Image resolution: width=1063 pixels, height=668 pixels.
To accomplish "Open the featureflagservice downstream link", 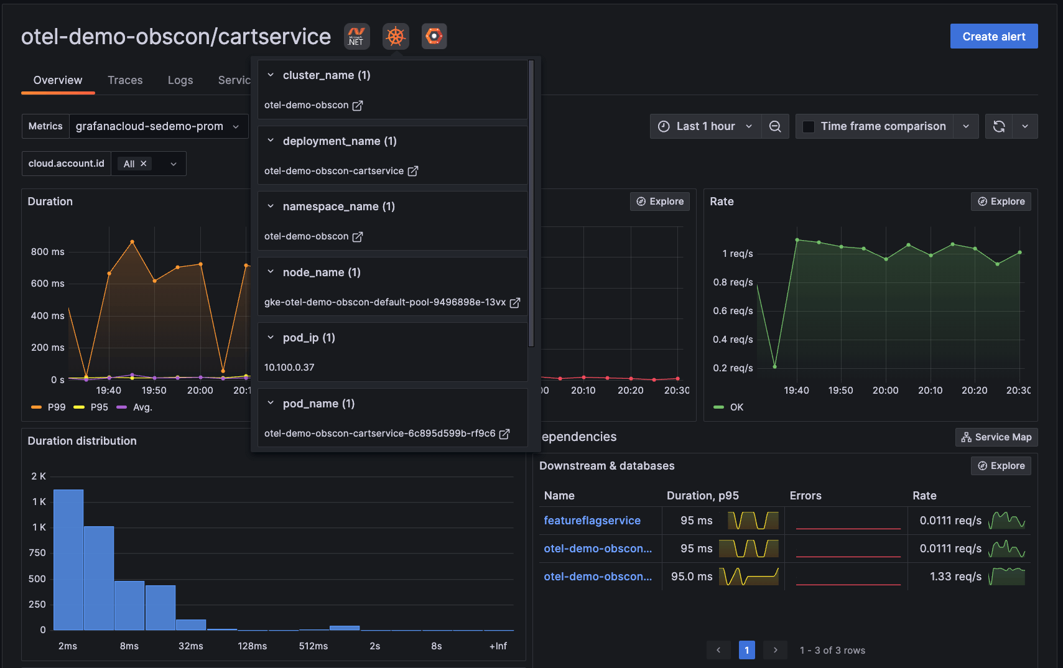I will pos(592,520).
